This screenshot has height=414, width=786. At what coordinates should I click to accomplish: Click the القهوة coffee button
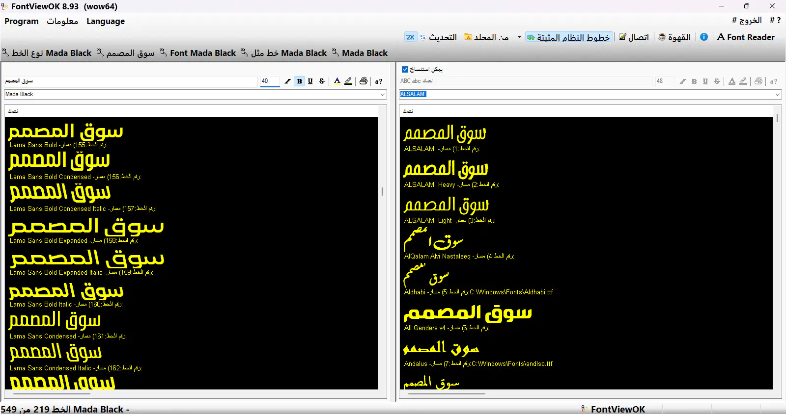pyautogui.click(x=674, y=37)
